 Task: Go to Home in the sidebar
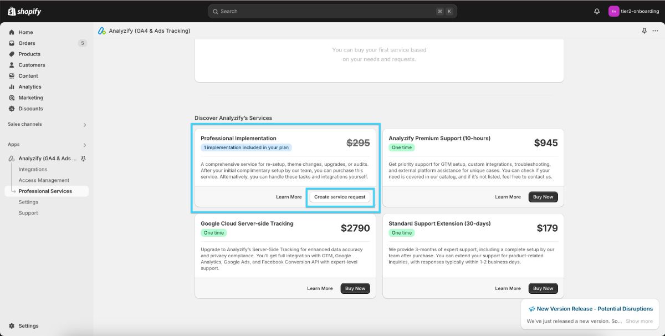coord(25,32)
